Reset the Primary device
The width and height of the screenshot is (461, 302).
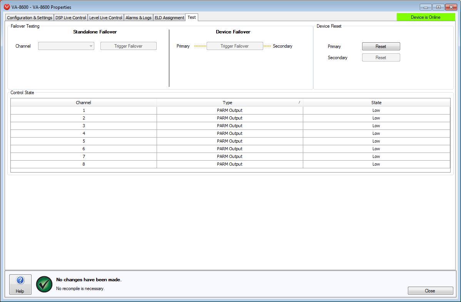click(381, 46)
